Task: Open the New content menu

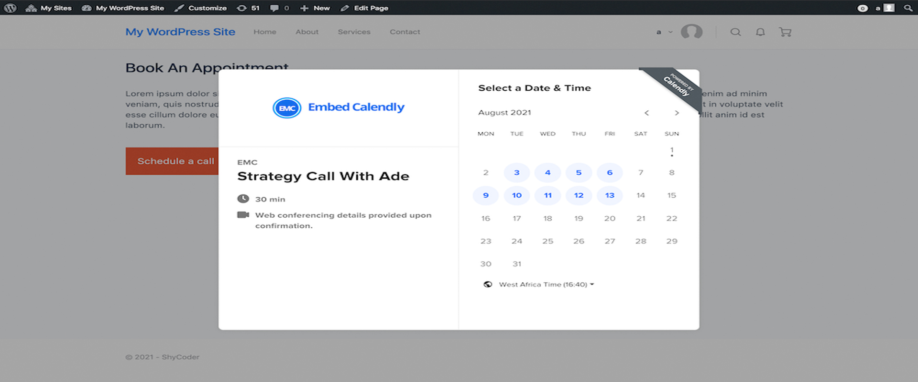Action: point(315,8)
